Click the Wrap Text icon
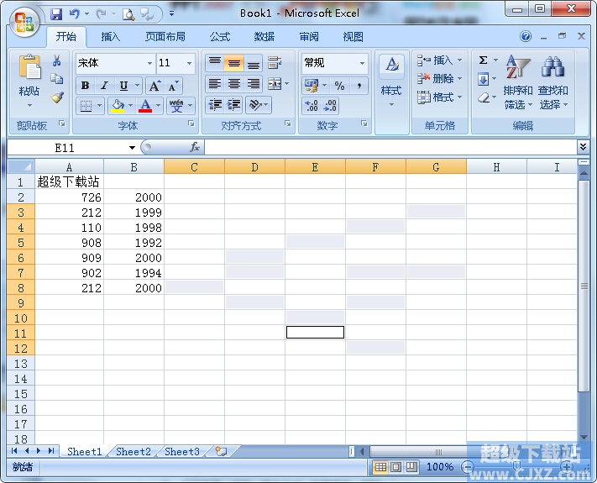This screenshot has width=597, height=483. click(275, 62)
